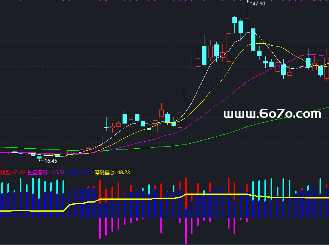This screenshot has height=245, width=329.
Task: Click the 16.45 low price label
Action: point(51,161)
